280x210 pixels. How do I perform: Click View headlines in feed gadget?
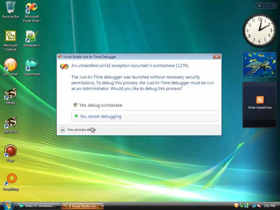260,107
